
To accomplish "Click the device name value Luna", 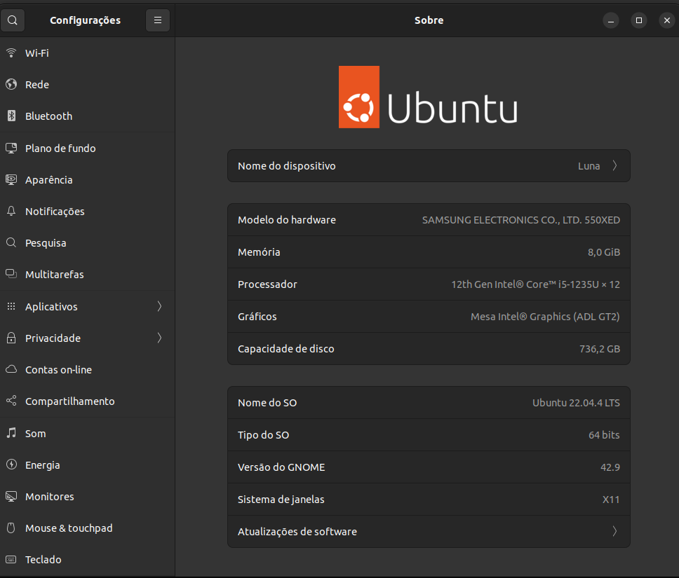I will click(589, 166).
